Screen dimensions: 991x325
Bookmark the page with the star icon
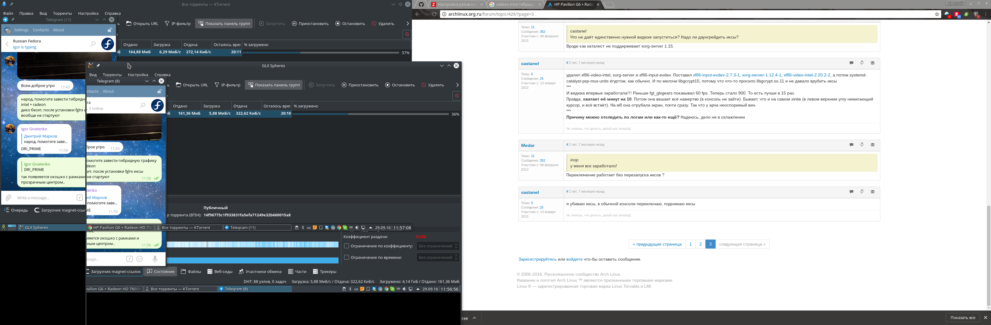[937, 14]
